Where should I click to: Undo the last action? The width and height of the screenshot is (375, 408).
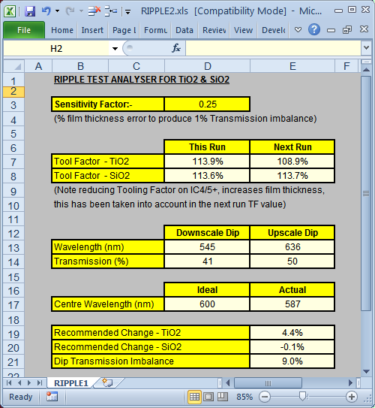[x=46, y=11]
